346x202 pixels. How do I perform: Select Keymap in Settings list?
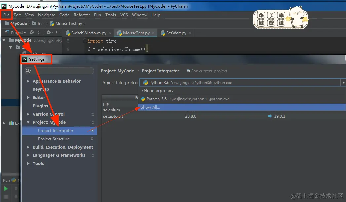[x=41, y=89]
